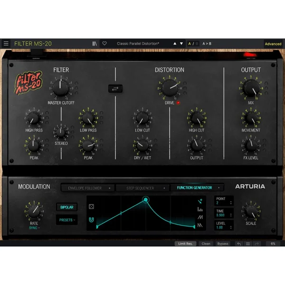Load previous preset with up arrow

(x=175, y=44)
